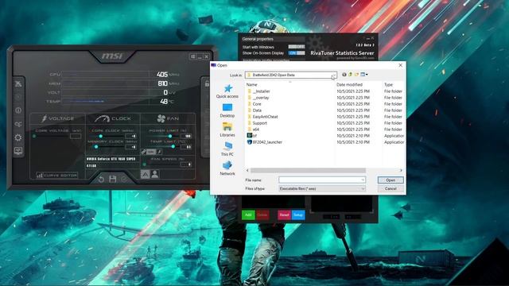Click Open button in the dialog

[x=390, y=180]
